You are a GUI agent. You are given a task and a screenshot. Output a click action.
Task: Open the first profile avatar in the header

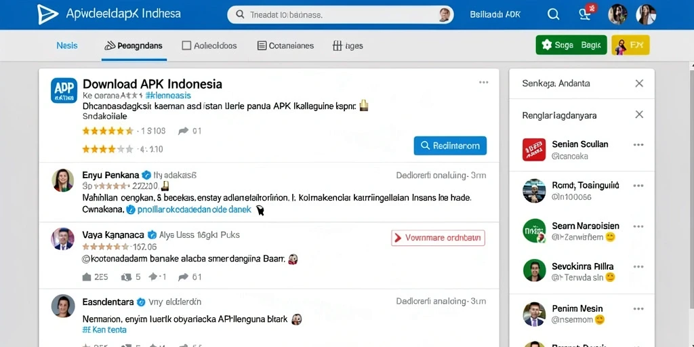point(617,15)
